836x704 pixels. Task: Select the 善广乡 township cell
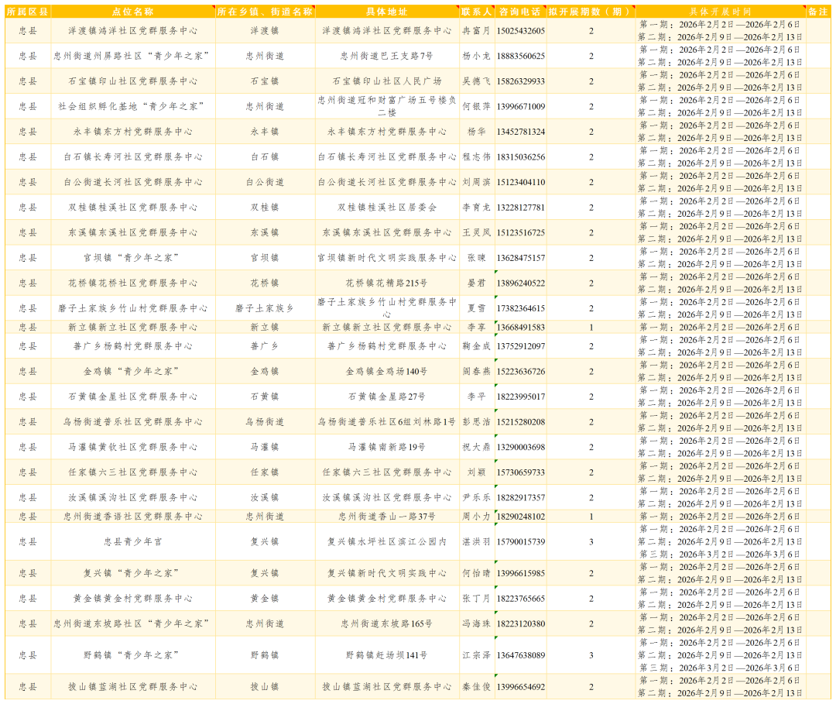point(265,346)
